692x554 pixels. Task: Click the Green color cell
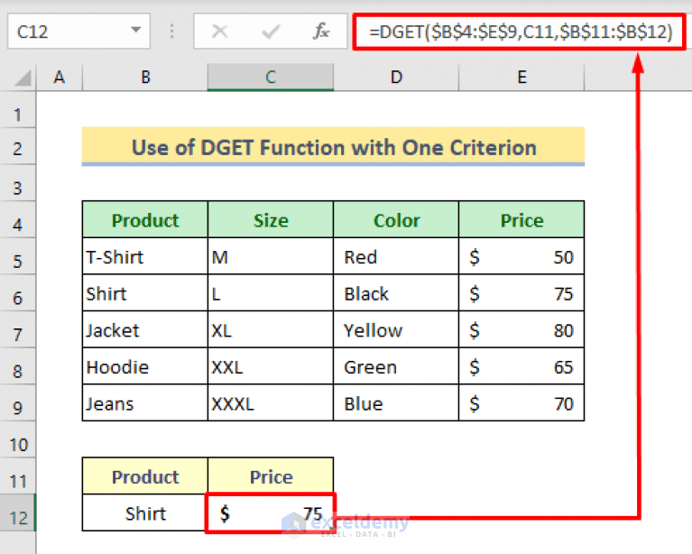[x=396, y=366]
